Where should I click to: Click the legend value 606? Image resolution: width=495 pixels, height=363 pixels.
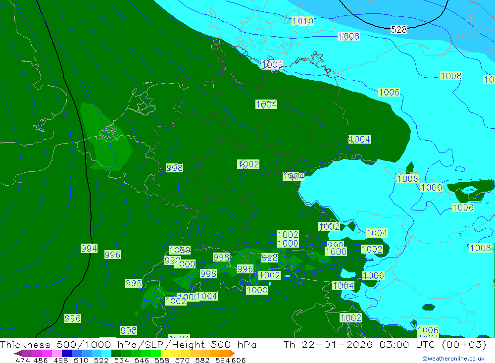[239, 360]
